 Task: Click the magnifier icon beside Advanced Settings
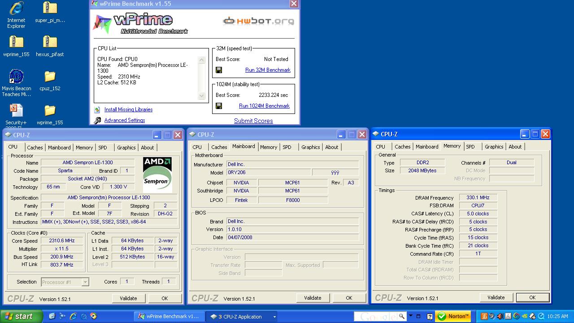[97, 120]
